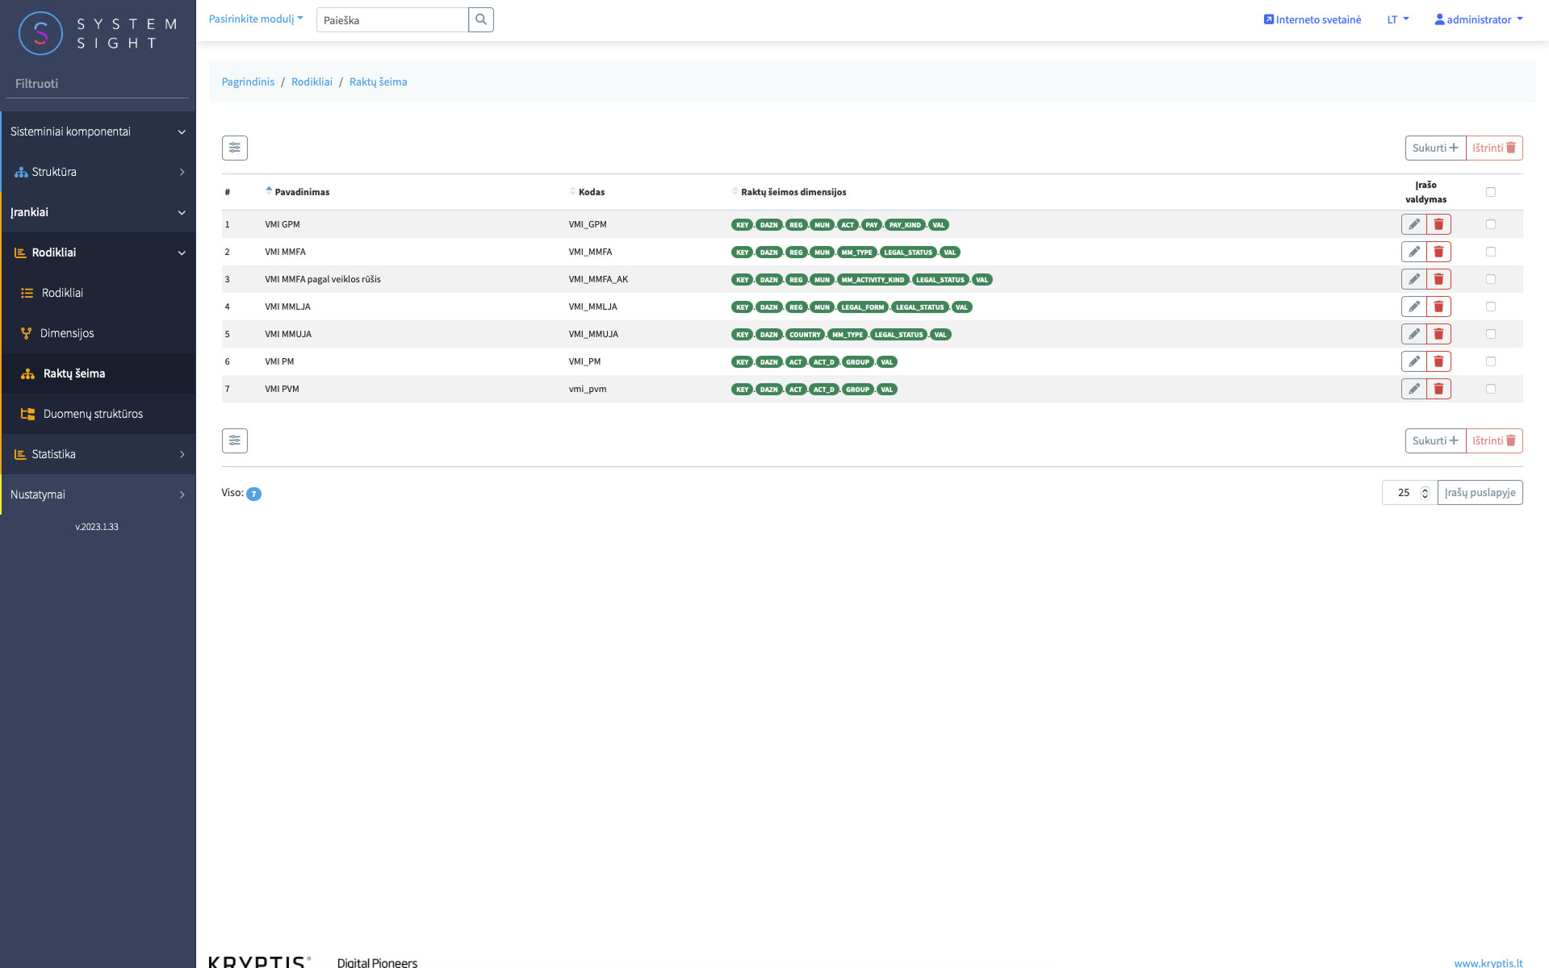The width and height of the screenshot is (1549, 968).
Task: Click the Filtruoti sidebar filter field
Action: (x=97, y=84)
